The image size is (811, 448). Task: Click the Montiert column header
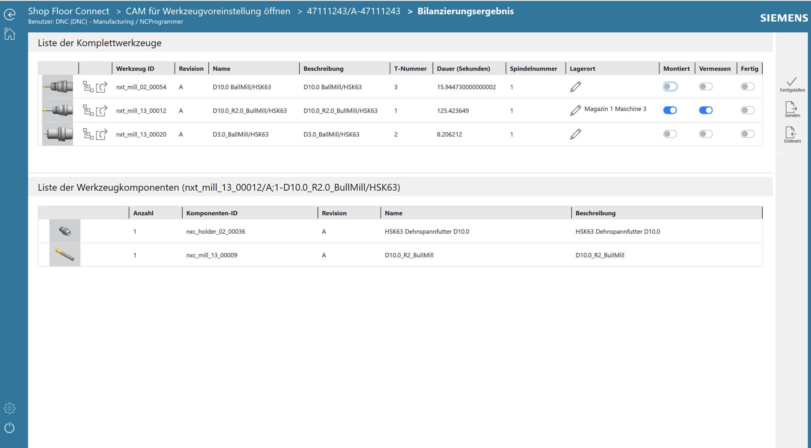(x=676, y=69)
